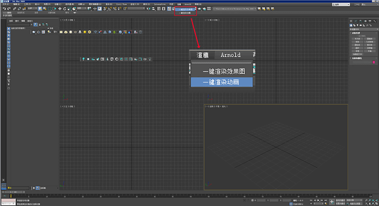This screenshot has height=206, width=379.
Task: Click the 长方体 (Box) object type button
Action: point(357,39)
